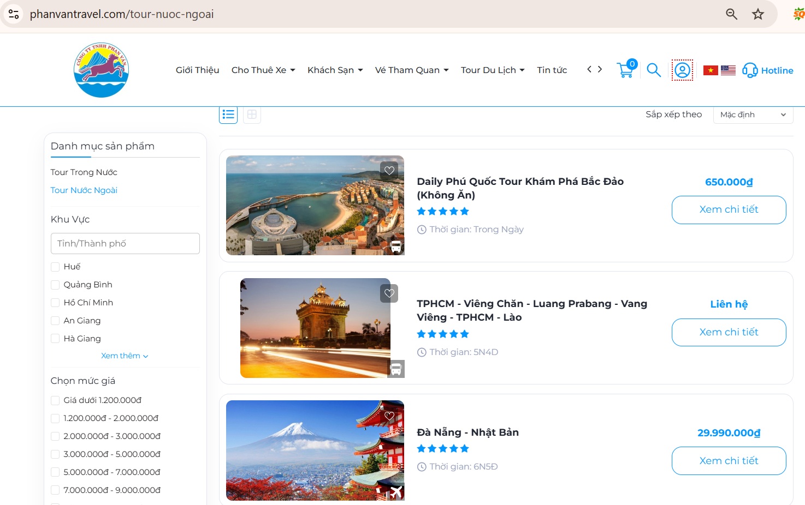Go to the Giới Thiệu page
Viewport: 805px width, 505px height.
pos(197,70)
